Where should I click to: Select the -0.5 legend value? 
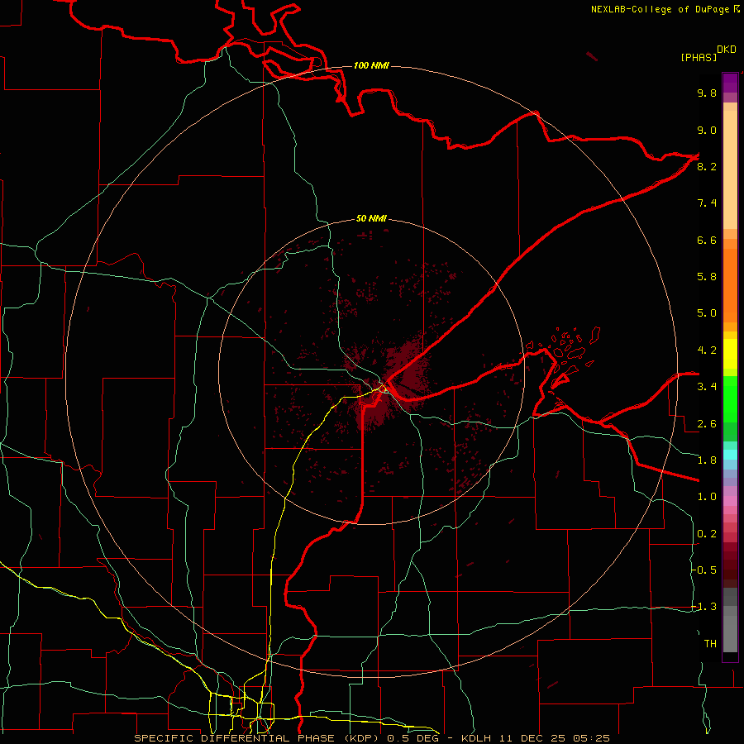(x=704, y=570)
